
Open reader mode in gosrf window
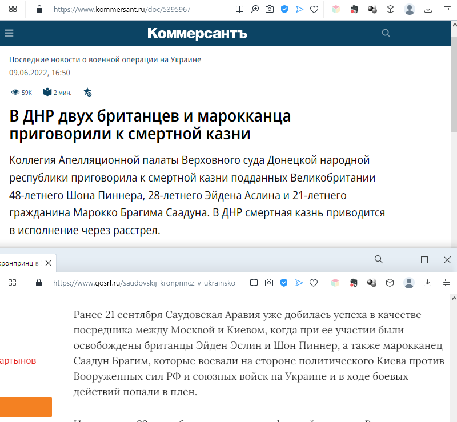click(254, 283)
